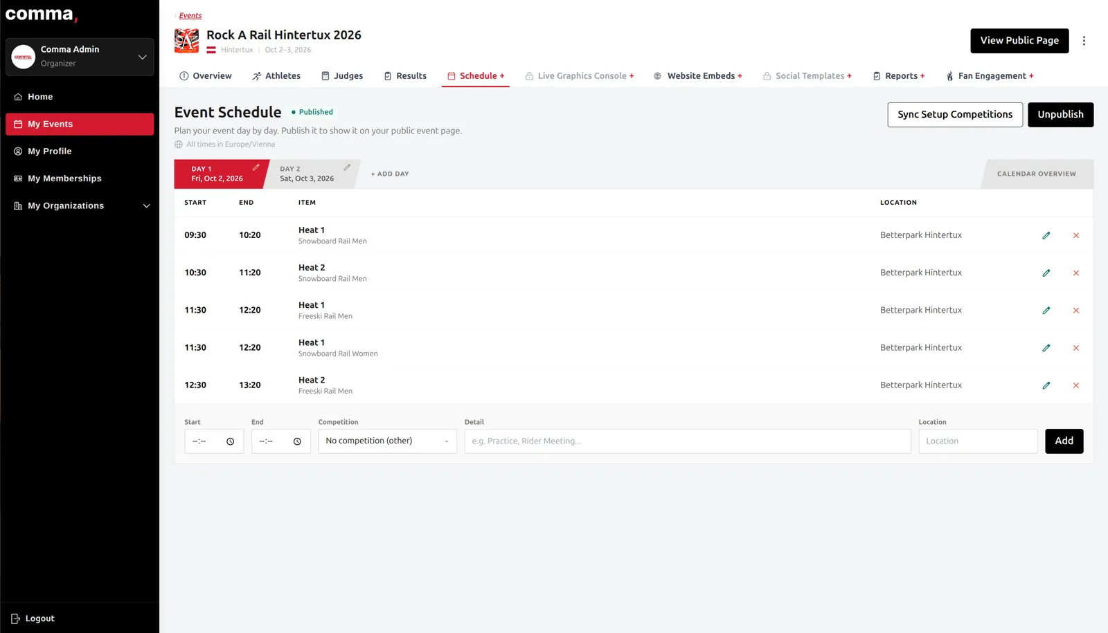Screen dimensions: 1108x633
Task: Click Add Day to create a new day
Action: click(x=390, y=174)
